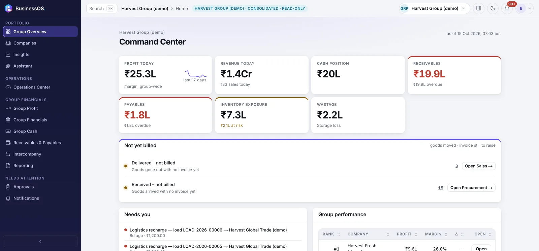Select the Delivered – not billed row
The width and height of the screenshot is (539, 251).
point(310,166)
